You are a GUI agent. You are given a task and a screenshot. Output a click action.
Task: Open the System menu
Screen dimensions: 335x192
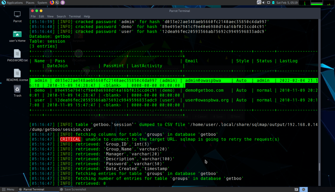tap(42, 3)
